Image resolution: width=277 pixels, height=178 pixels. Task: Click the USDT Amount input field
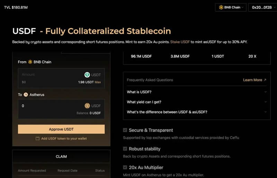tap(48, 75)
